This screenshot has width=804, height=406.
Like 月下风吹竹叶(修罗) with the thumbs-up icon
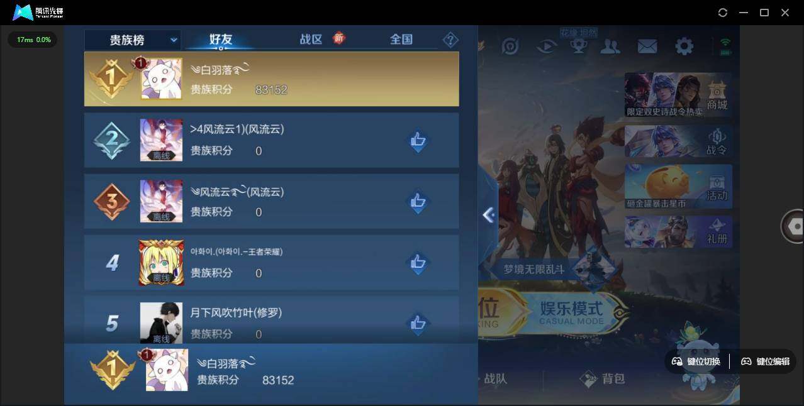pyautogui.click(x=418, y=324)
